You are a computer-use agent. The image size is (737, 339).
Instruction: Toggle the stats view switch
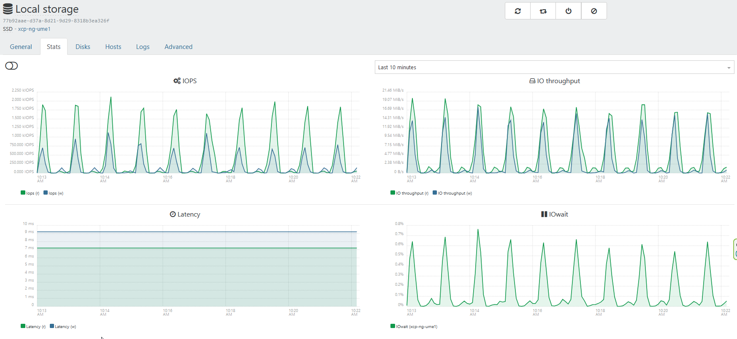(11, 66)
